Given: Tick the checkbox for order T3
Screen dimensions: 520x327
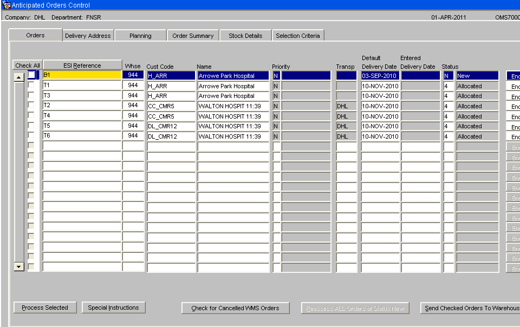Looking at the screenshot, I should [x=31, y=95].
